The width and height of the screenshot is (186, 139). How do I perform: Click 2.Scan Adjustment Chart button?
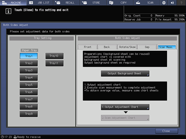click(x=125, y=118)
